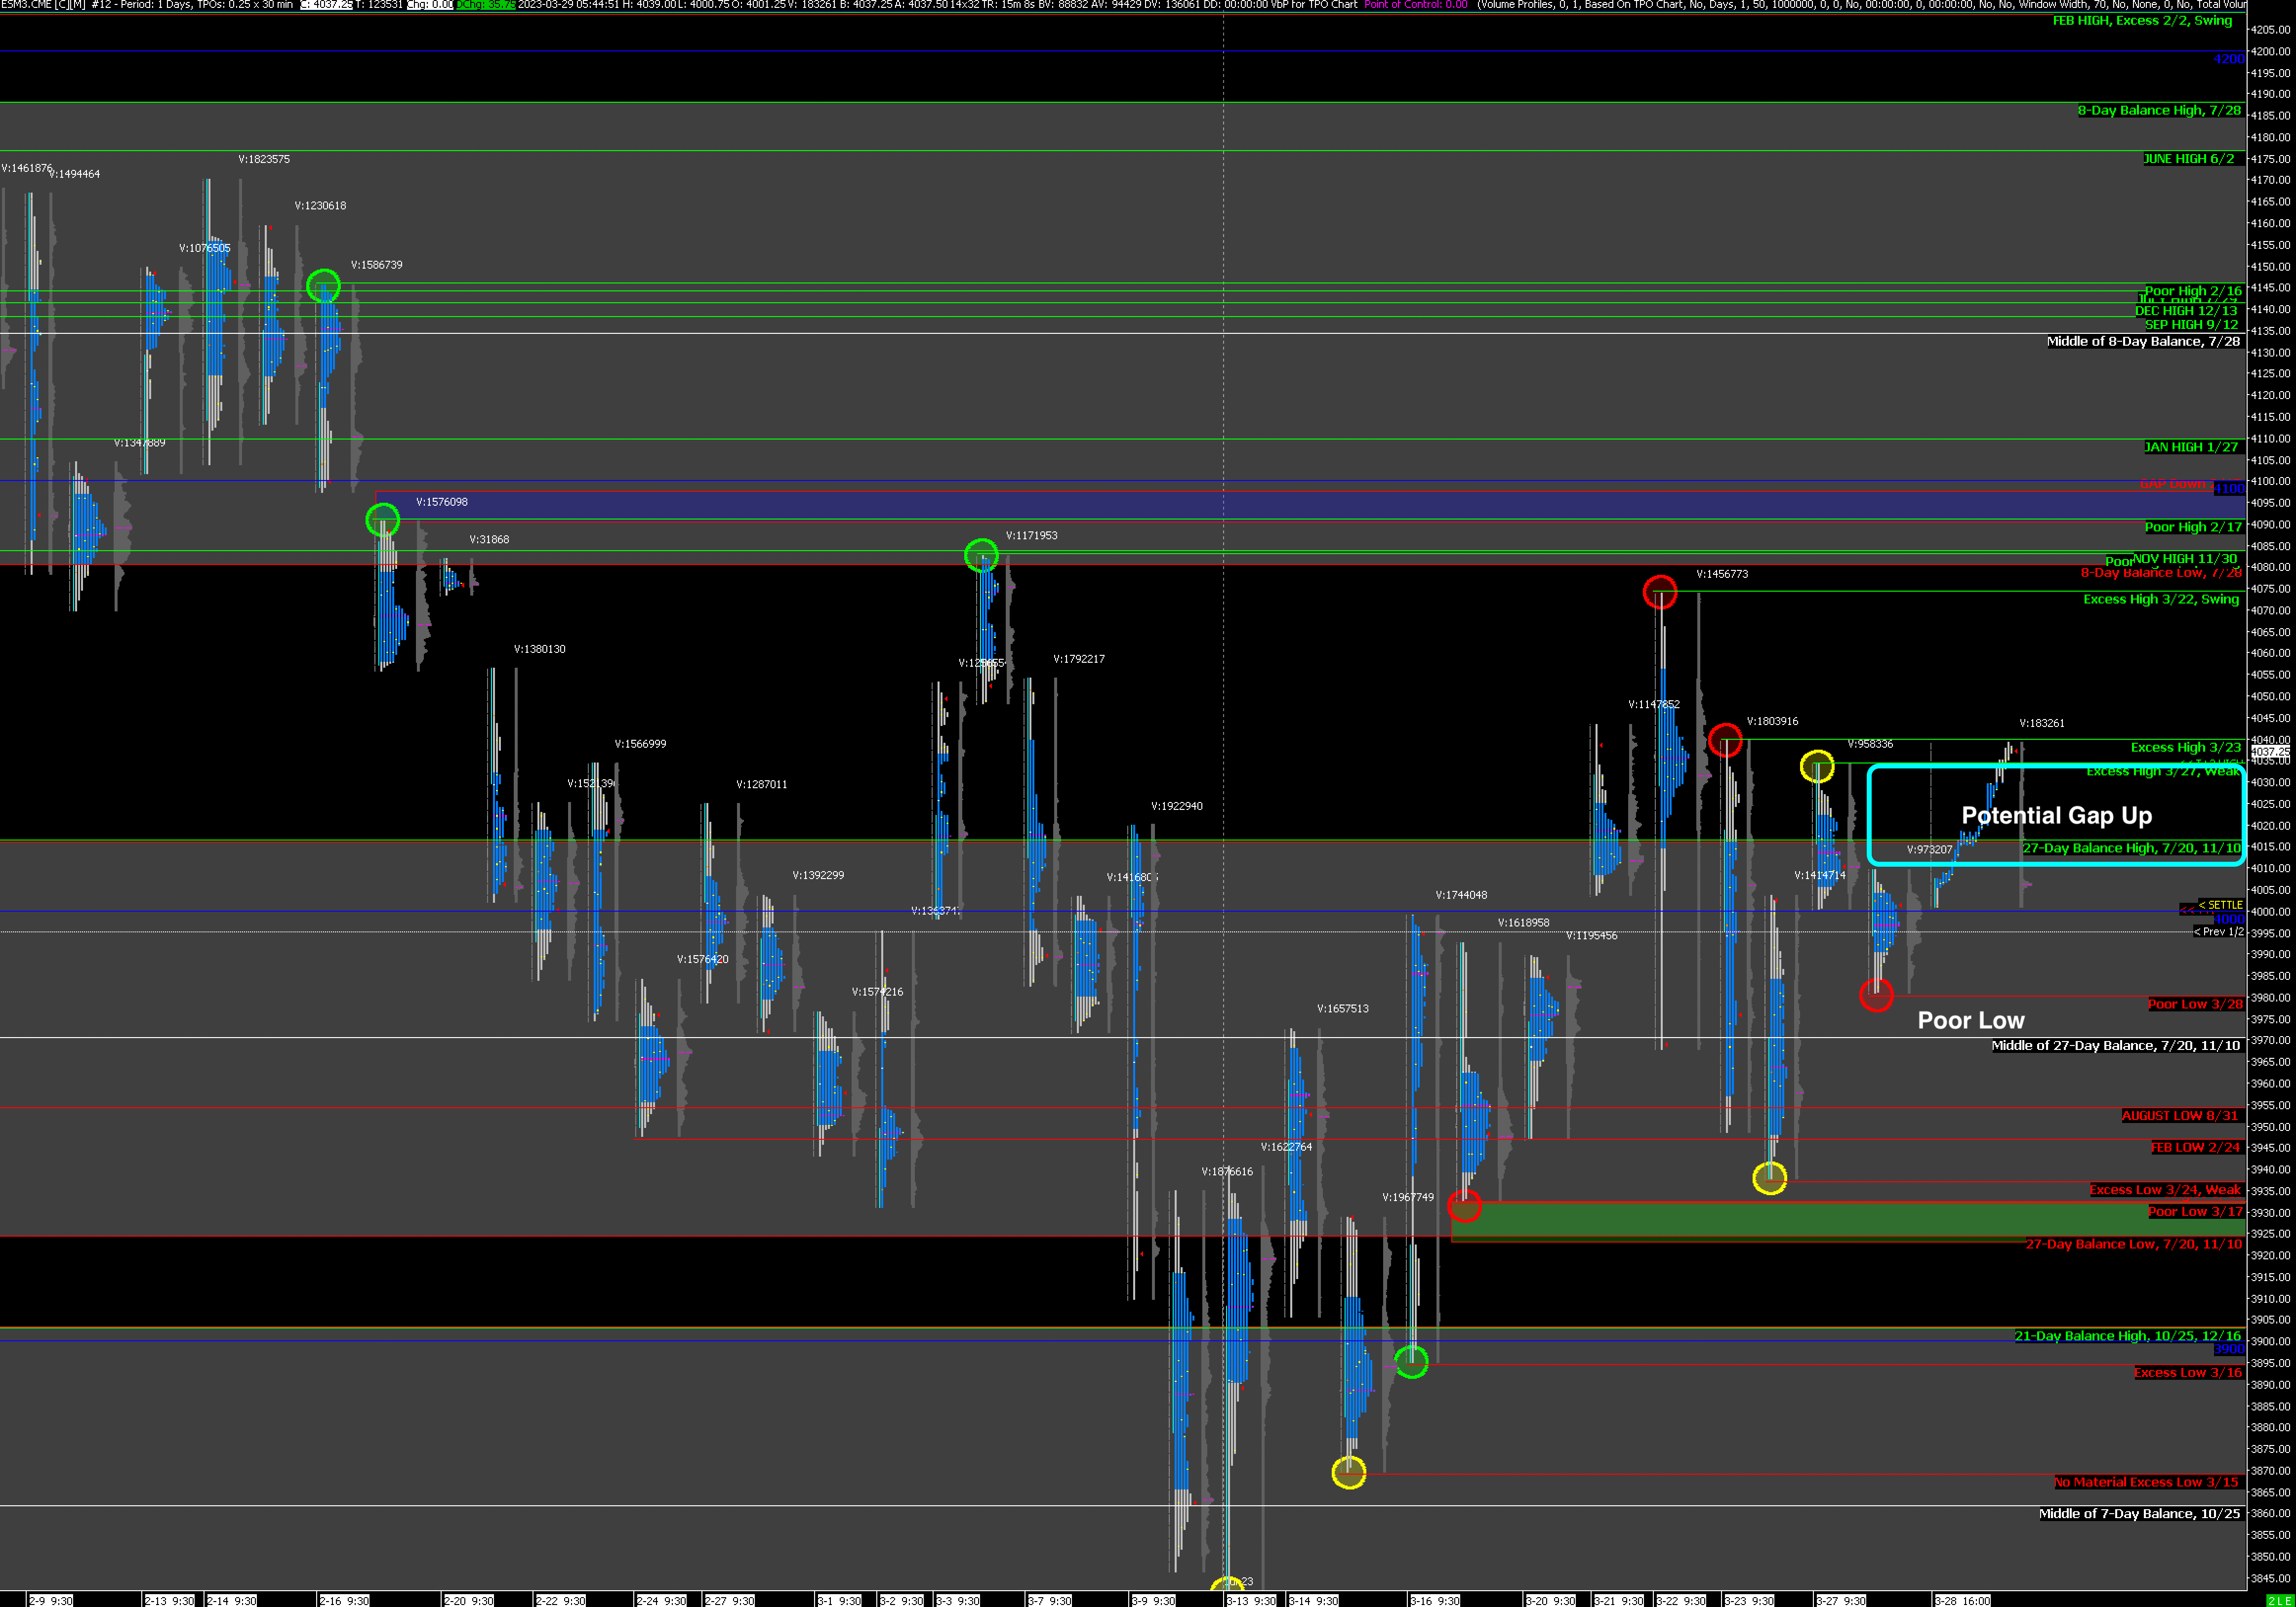Click the yellow circle at No Material Excess Low 3/15
The width and height of the screenshot is (2296, 1607).
click(1349, 1472)
